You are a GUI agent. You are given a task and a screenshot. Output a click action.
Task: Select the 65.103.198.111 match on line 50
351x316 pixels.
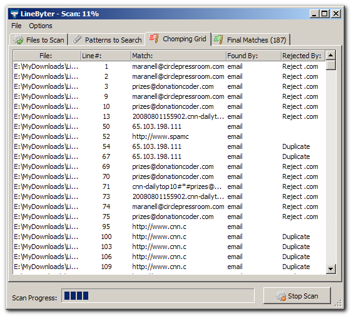[x=156, y=126]
